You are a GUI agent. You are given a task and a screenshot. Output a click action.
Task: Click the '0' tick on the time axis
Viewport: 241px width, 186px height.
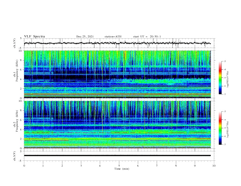24,166
